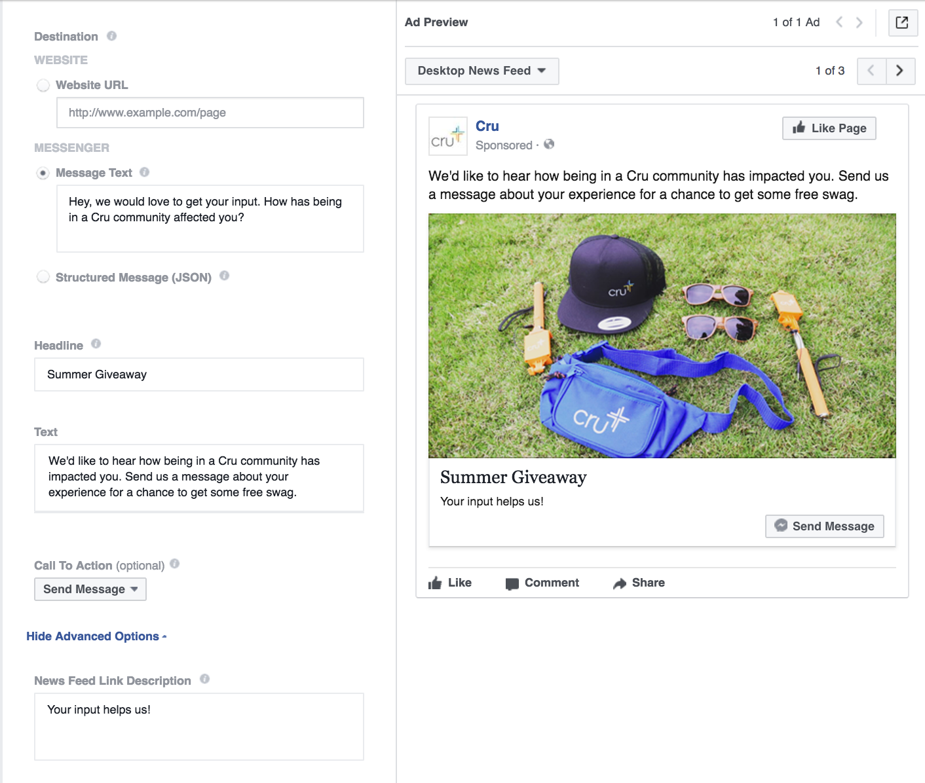Click the Summer Giveaway headline in preview
925x783 pixels.
514,477
